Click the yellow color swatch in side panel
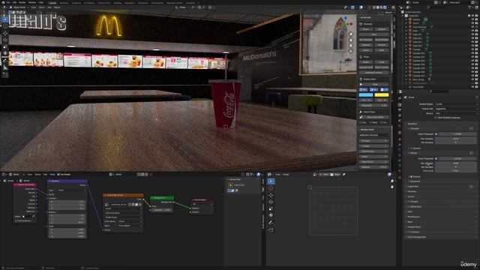The image size is (480, 270). pos(382,95)
